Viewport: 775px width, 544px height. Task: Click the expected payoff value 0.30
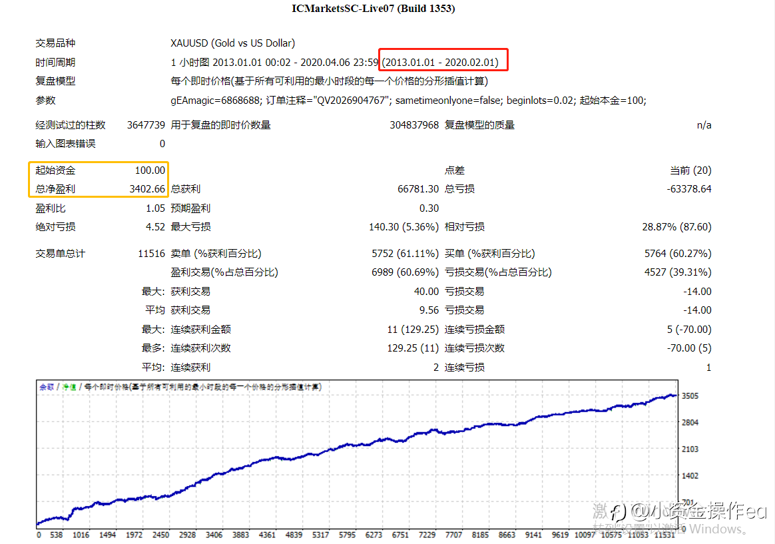[429, 208]
